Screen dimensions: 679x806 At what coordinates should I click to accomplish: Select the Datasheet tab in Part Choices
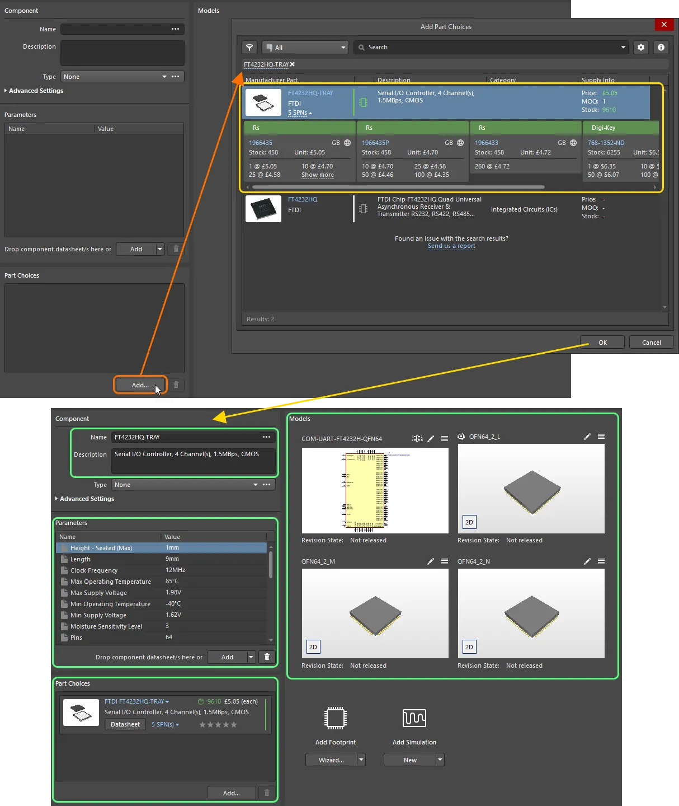tap(125, 724)
